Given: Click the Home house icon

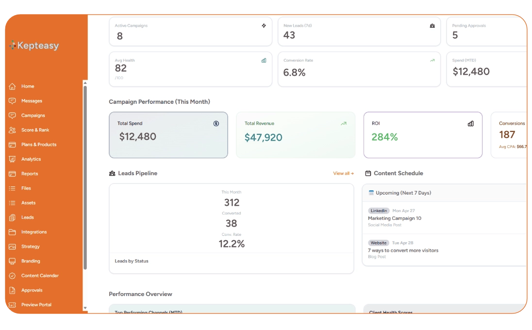Looking at the screenshot, I should pos(12,86).
